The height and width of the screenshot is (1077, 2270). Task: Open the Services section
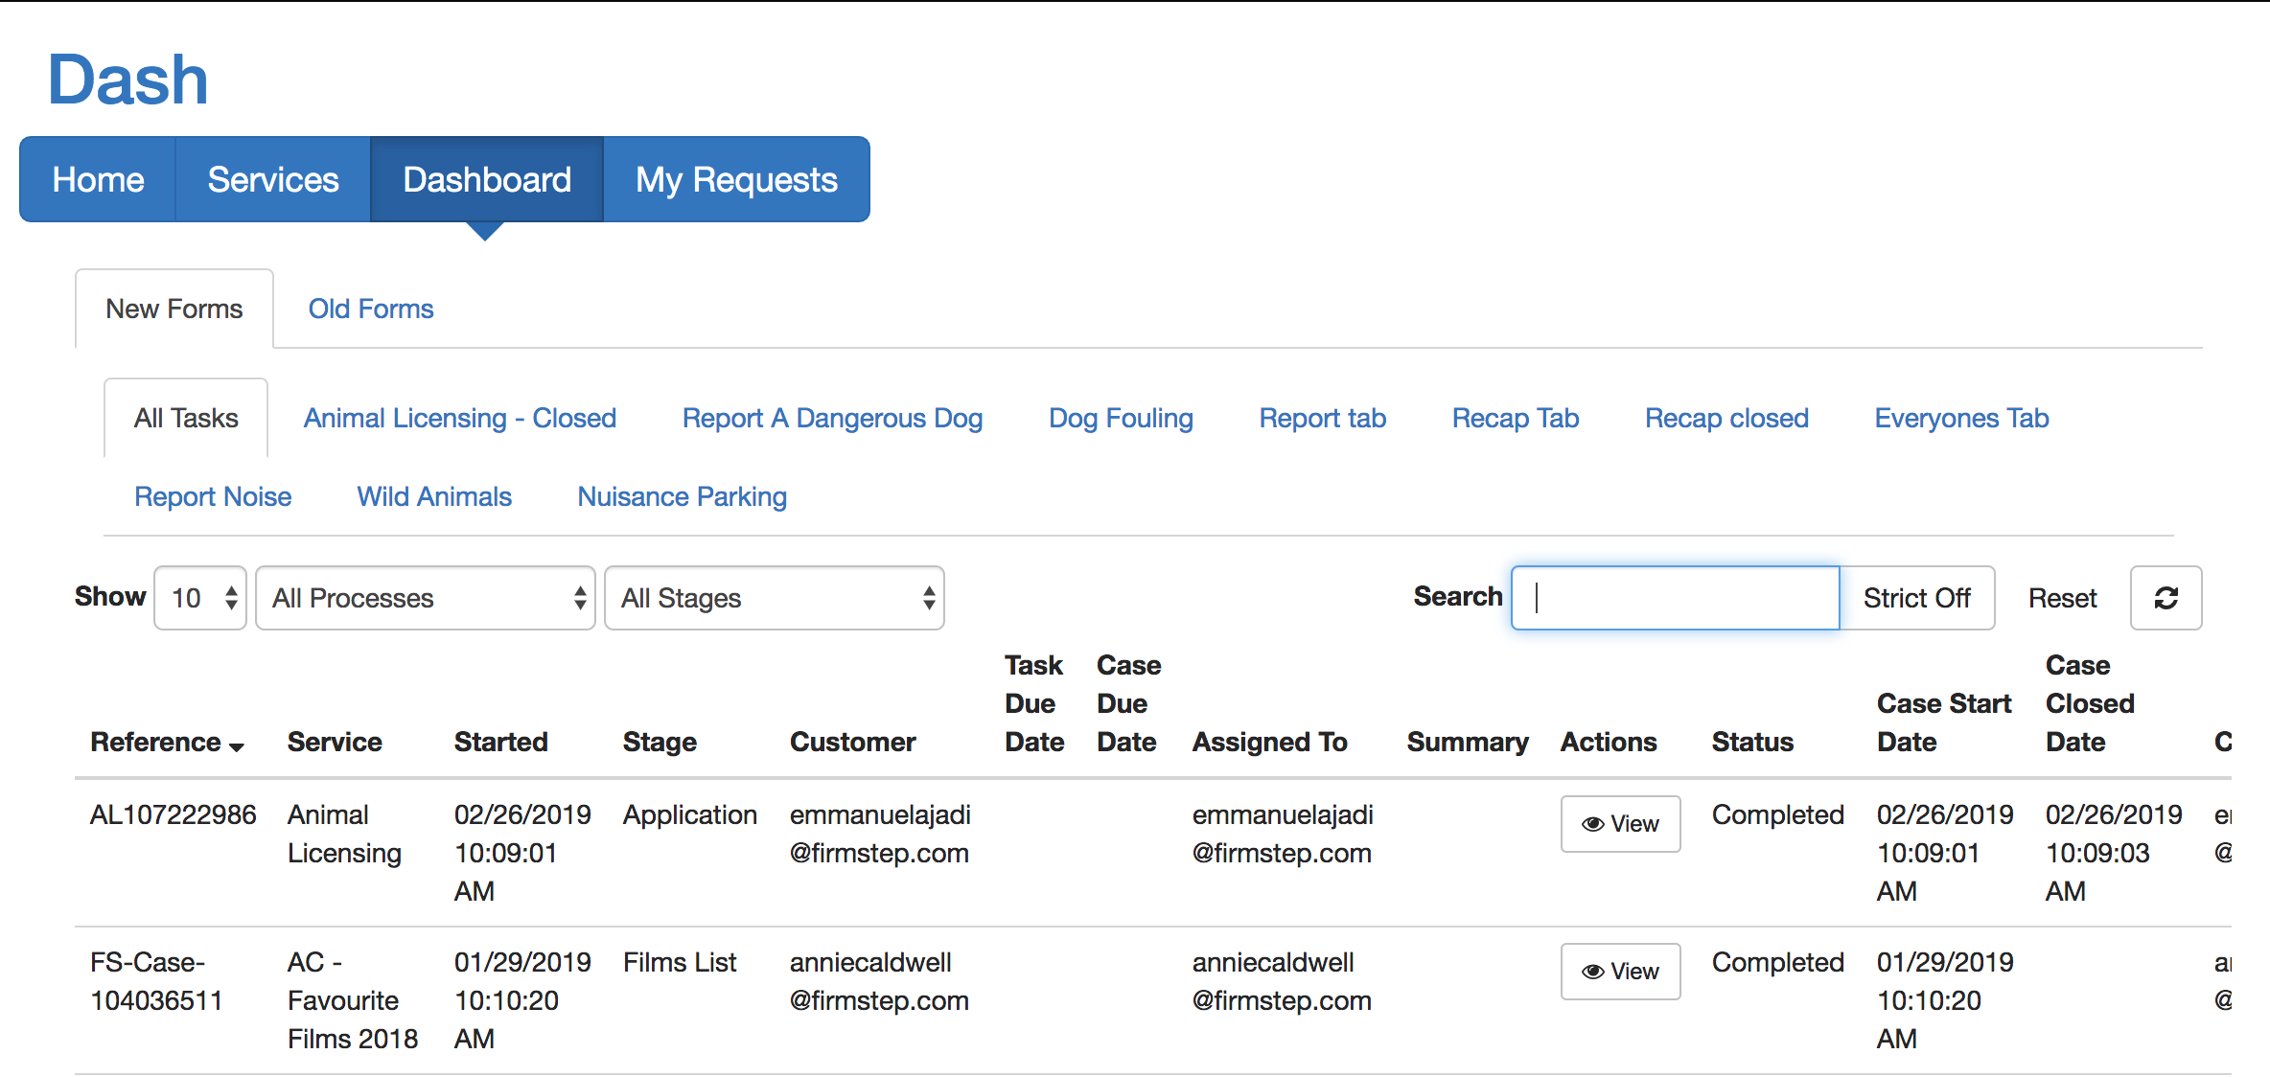(x=272, y=179)
